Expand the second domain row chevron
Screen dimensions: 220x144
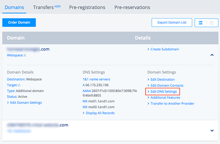coord(212,131)
